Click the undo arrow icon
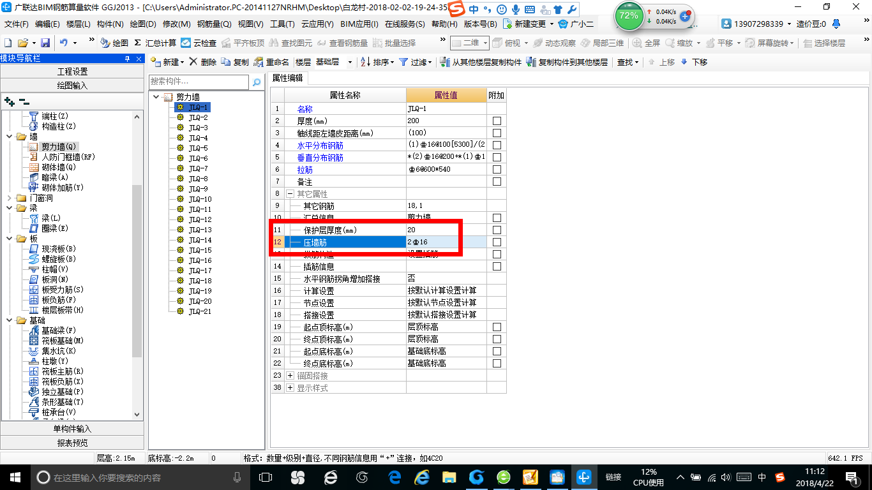 pyautogui.click(x=64, y=43)
